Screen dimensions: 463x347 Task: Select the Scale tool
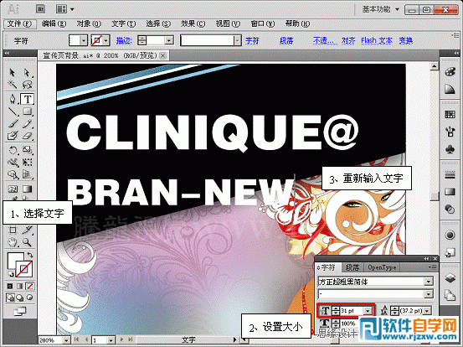click(27, 150)
